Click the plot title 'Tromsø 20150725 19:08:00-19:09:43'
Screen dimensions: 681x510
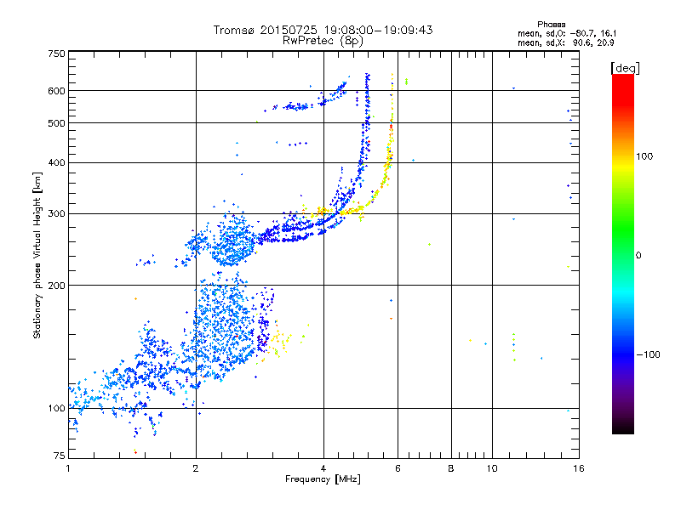(323, 30)
